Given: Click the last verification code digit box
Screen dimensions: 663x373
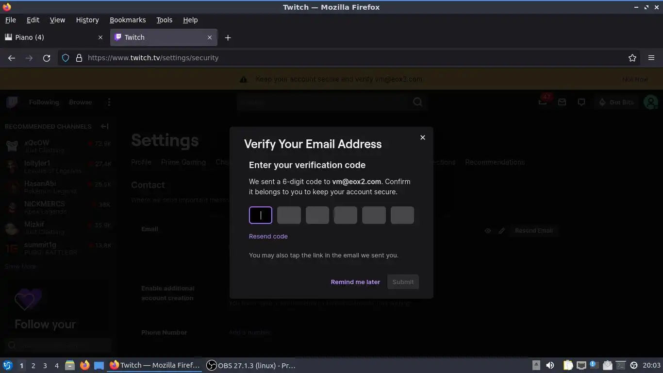Looking at the screenshot, I should coord(402,215).
